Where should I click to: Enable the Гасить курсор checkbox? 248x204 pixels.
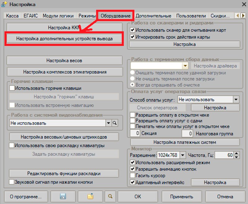pyautogui.click(x=132, y=176)
